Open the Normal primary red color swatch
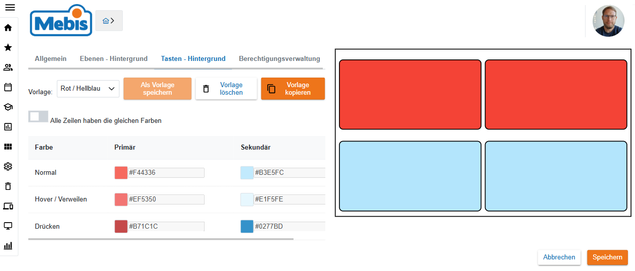Screen dimensions: 635x271 click(121, 173)
